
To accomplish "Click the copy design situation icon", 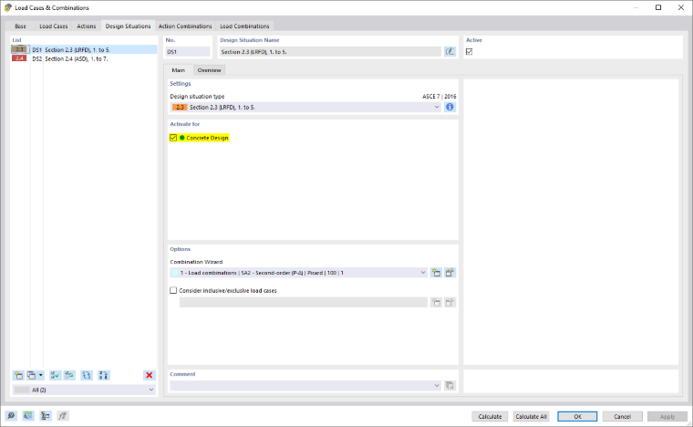I will [31, 375].
